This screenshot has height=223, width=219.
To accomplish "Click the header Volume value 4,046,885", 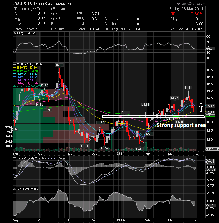I will (195, 29).
